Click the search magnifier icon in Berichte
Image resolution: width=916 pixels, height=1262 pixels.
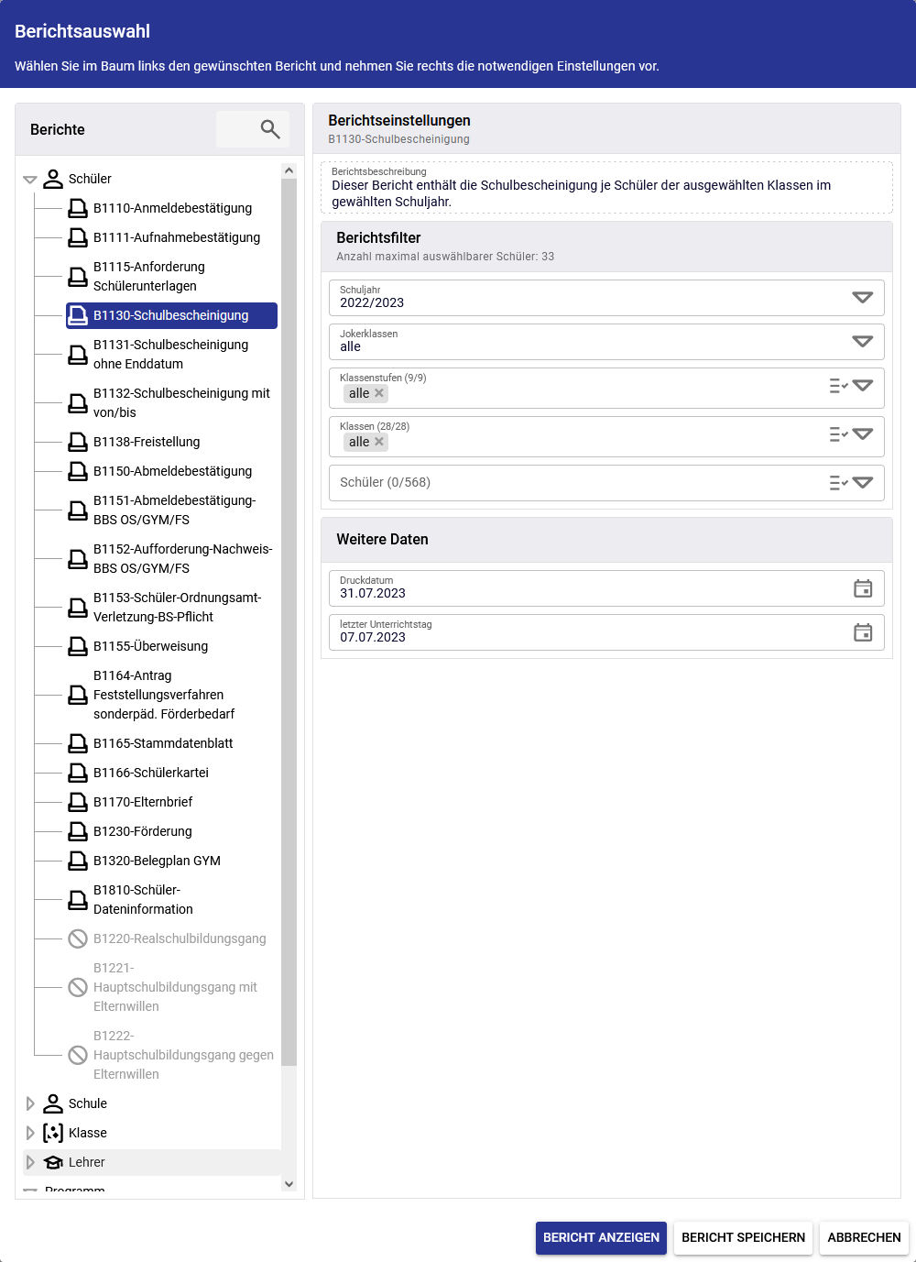click(269, 129)
